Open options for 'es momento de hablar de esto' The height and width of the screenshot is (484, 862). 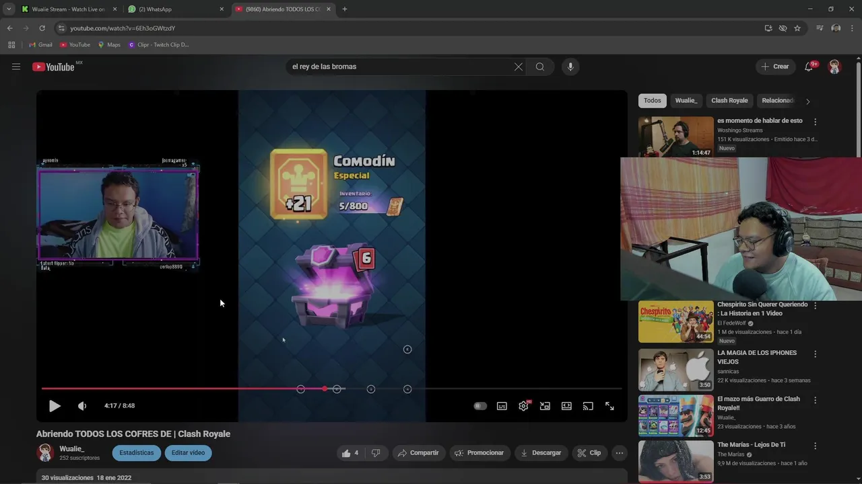click(815, 122)
